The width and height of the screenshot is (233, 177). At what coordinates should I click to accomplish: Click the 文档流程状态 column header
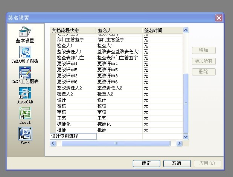coord(73,31)
